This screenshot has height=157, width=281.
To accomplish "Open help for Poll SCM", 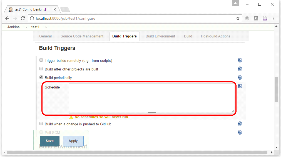I will click(x=240, y=132).
